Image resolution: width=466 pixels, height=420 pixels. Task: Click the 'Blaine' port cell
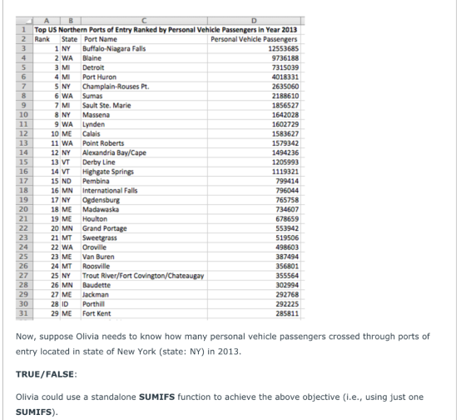click(144, 58)
